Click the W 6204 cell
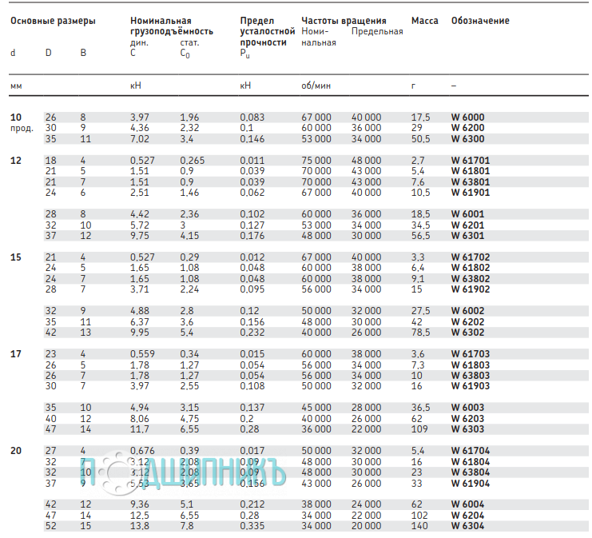The image size is (592, 538). pyautogui.click(x=467, y=516)
